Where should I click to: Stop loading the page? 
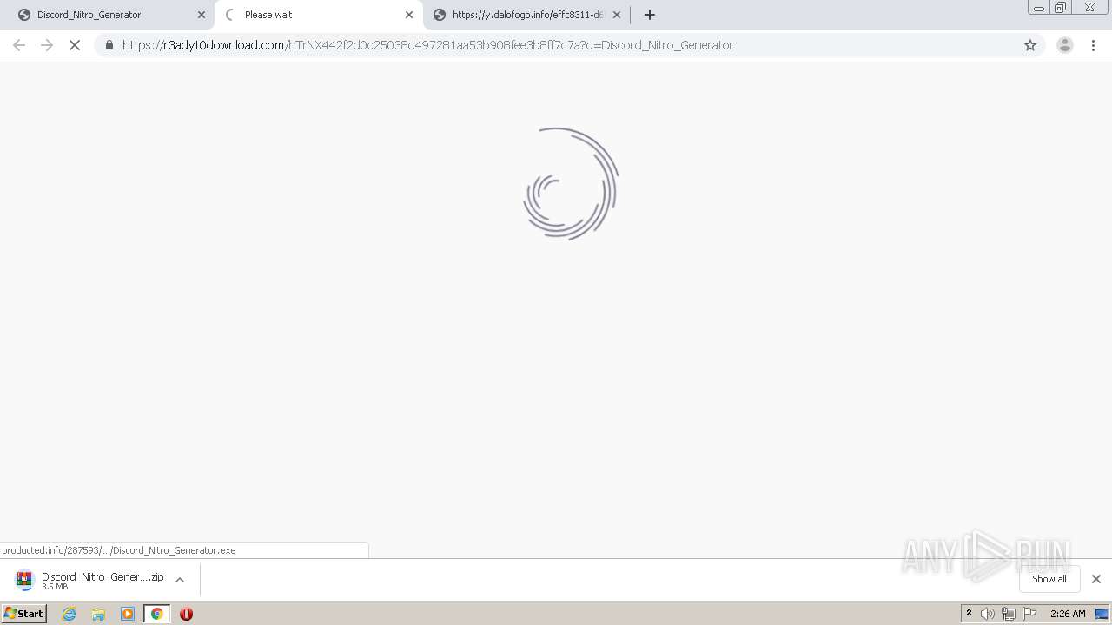pos(75,45)
